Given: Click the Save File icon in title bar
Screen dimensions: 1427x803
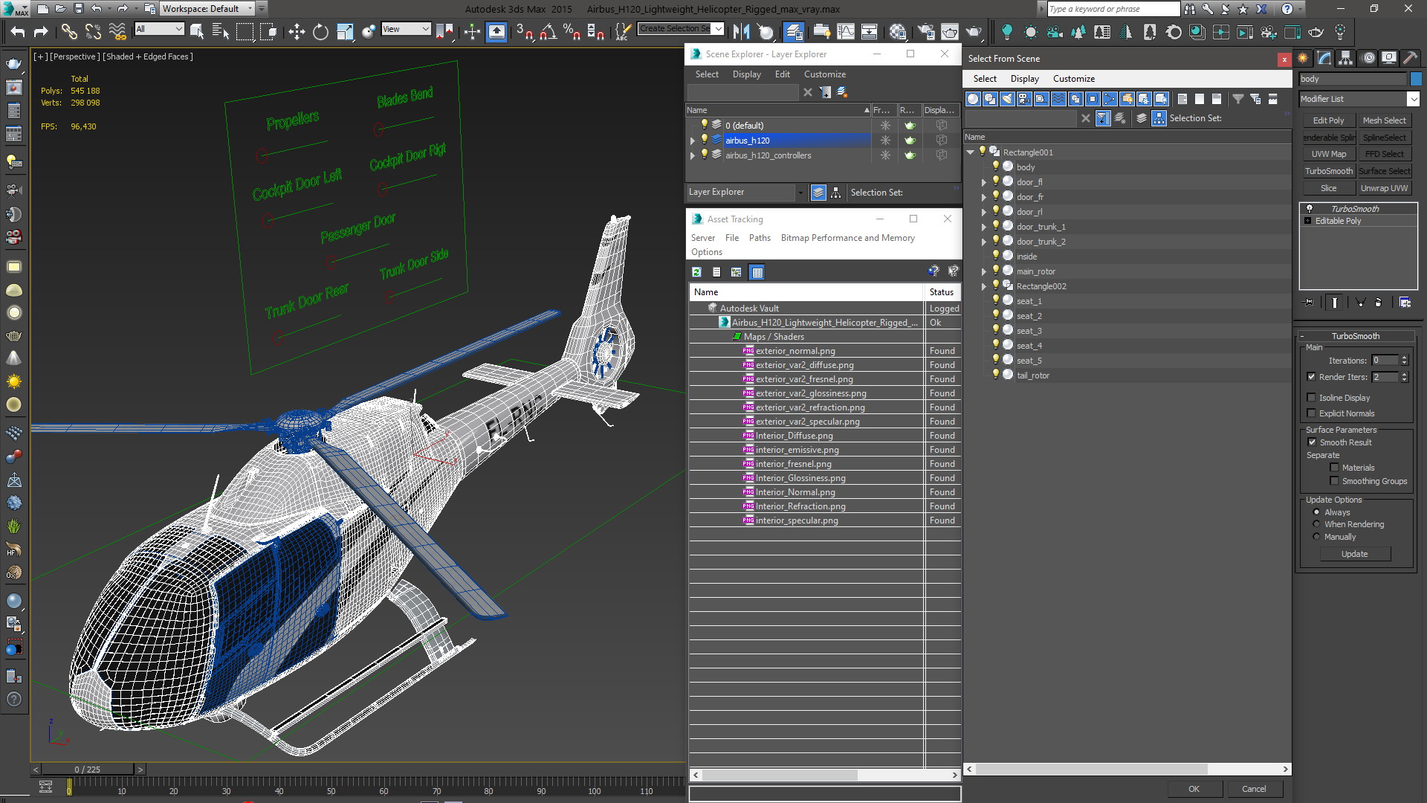Looking at the screenshot, I should pyautogui.click(x=79, y=9).
